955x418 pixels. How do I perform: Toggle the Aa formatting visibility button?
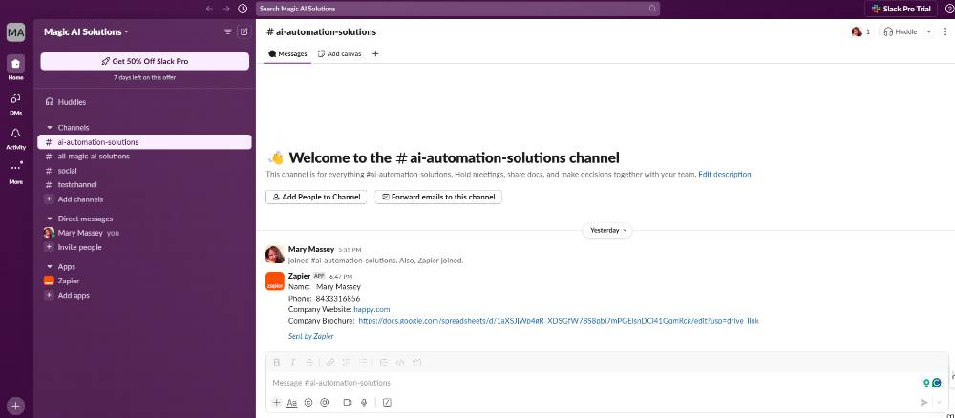click(x=291, y=402)
